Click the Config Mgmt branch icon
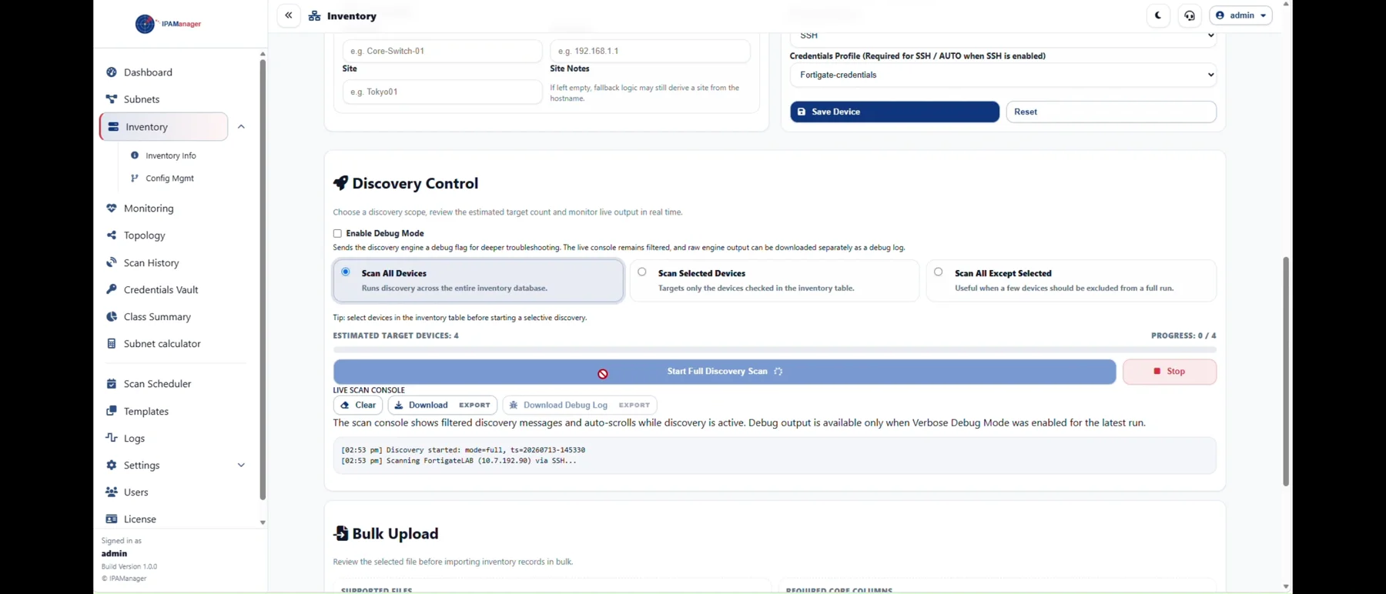 pos(135,178)
